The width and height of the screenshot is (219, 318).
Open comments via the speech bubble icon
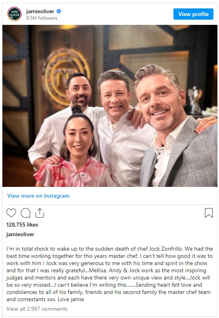(x=26, y=213)
